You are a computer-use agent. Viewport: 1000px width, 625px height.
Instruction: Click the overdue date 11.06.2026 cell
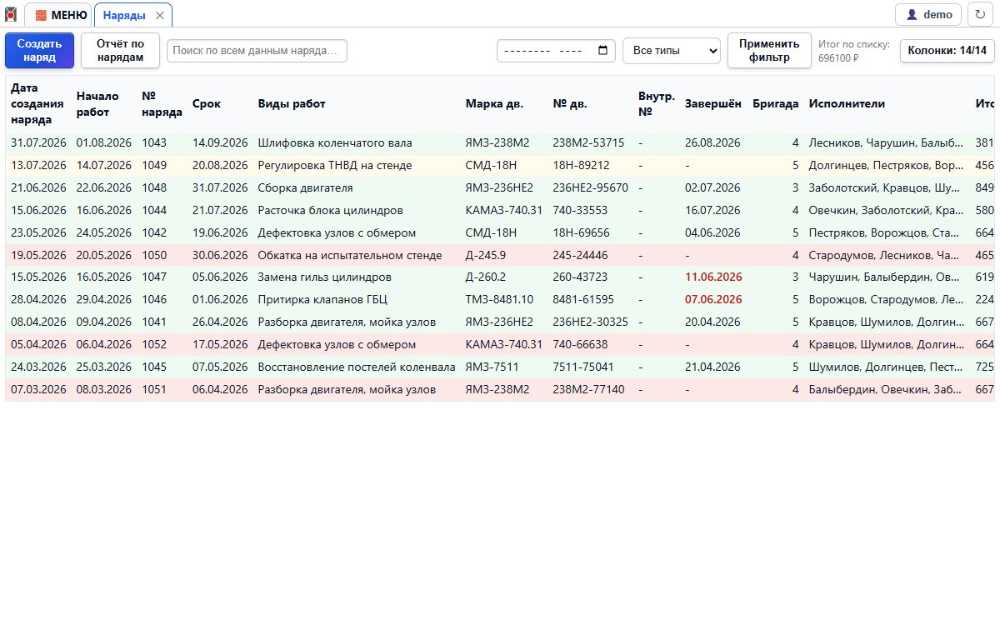713,277
